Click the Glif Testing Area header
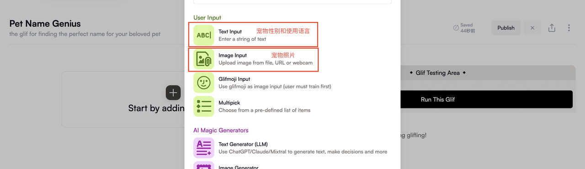The width and height of the screenshot is (585, 169). (438, 73)
